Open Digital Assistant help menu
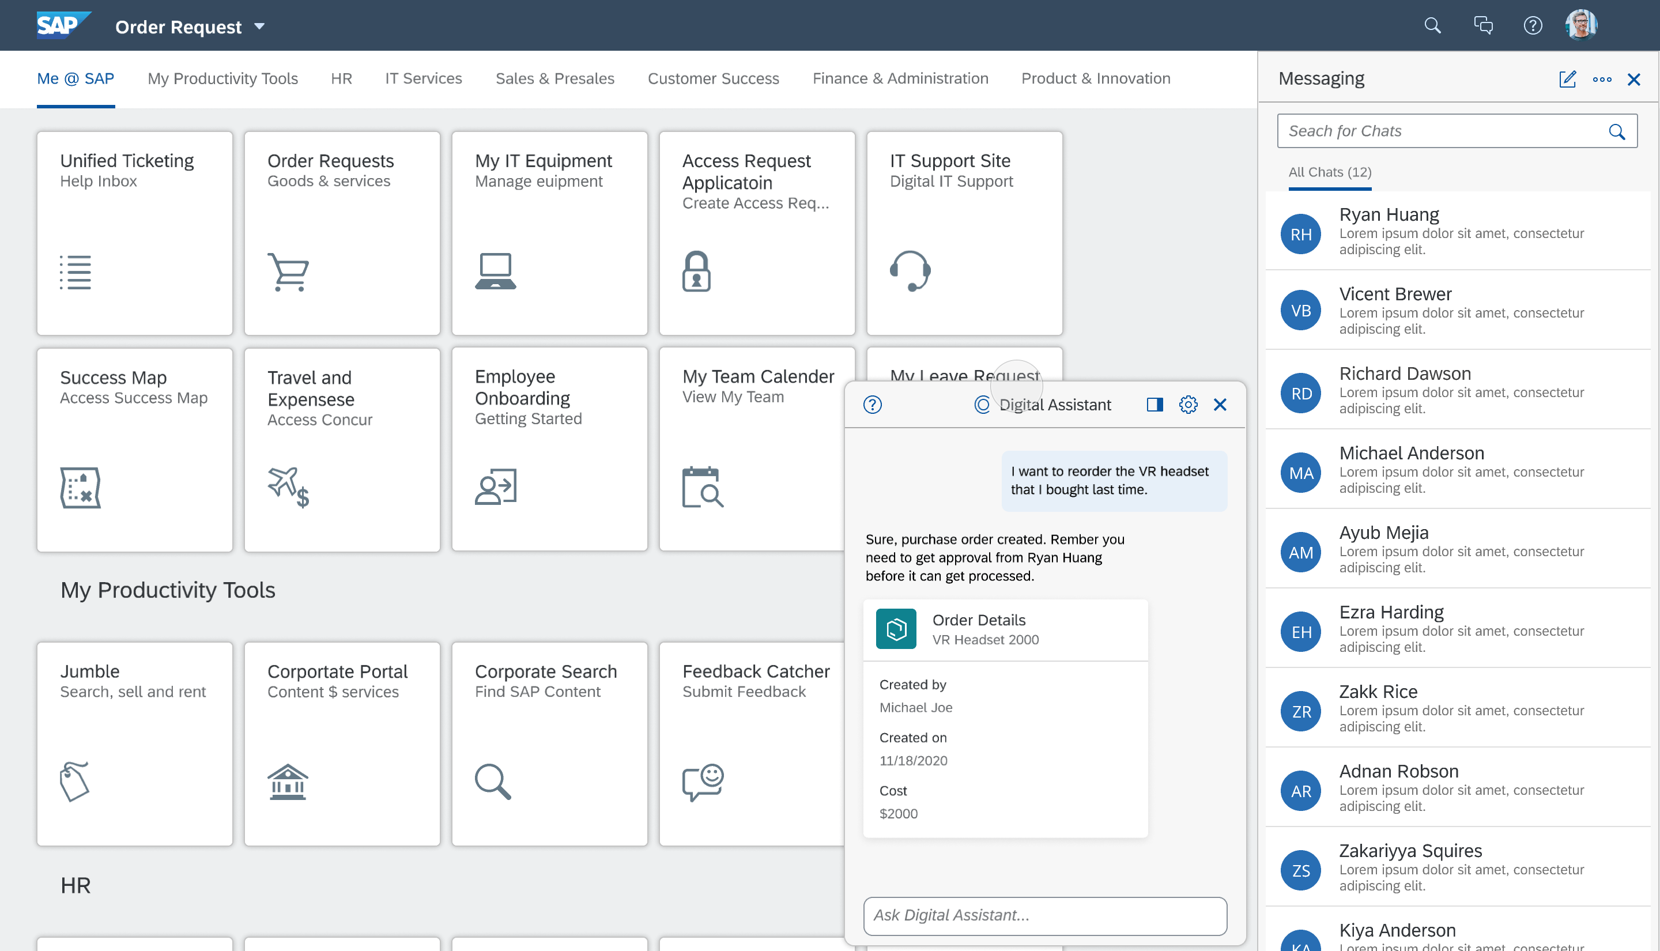Viewport: 1660px width, 951px height. click(x=873, y=404)
